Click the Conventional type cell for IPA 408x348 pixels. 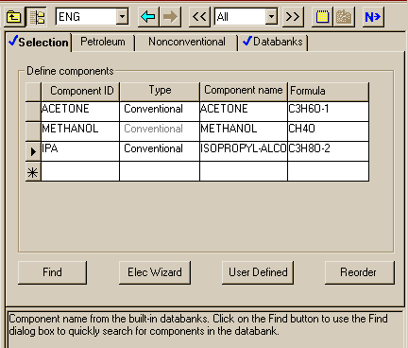click(x=160, y=151)
